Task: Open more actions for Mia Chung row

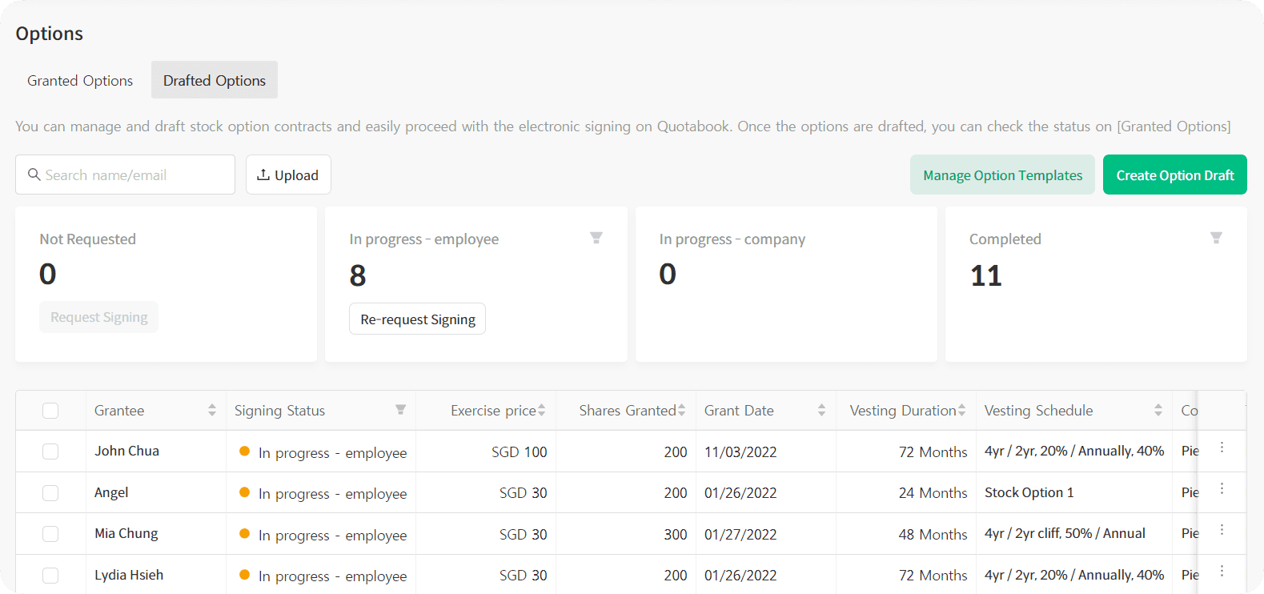Action: (x=1222, y=530)
